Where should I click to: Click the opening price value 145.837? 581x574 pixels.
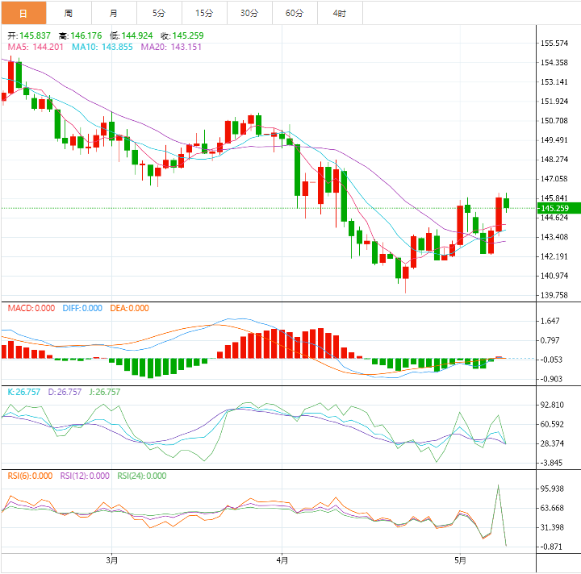(x=35, y=36)
